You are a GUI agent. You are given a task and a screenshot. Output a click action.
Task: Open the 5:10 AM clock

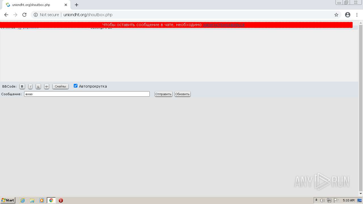coord(349,200)
